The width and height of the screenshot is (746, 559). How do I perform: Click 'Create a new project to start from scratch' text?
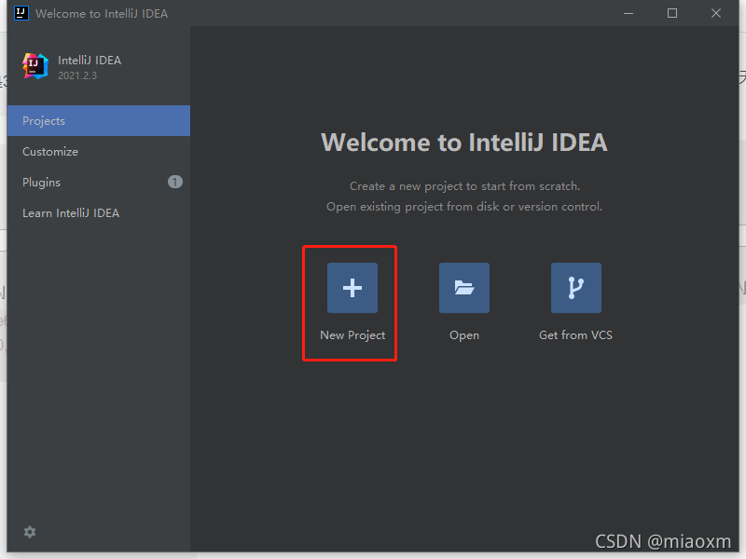tap(464, 185)
